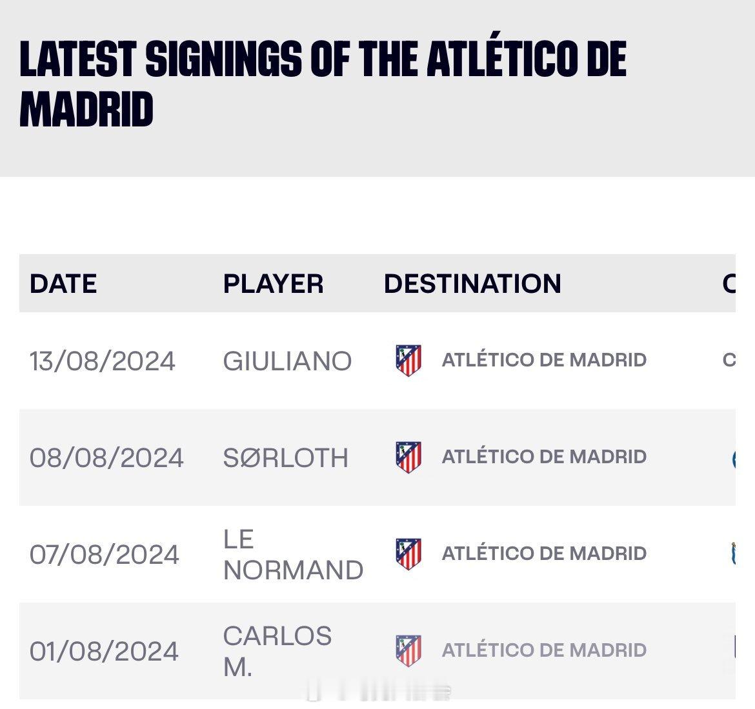755x709 pixels.
Task: Click the Atlético crest in Sørloth's row
Action: [408, 457]
